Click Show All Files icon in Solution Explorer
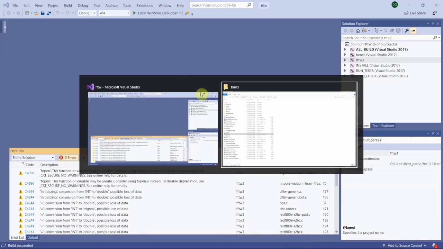443x249 pixels. pos(398,31)
